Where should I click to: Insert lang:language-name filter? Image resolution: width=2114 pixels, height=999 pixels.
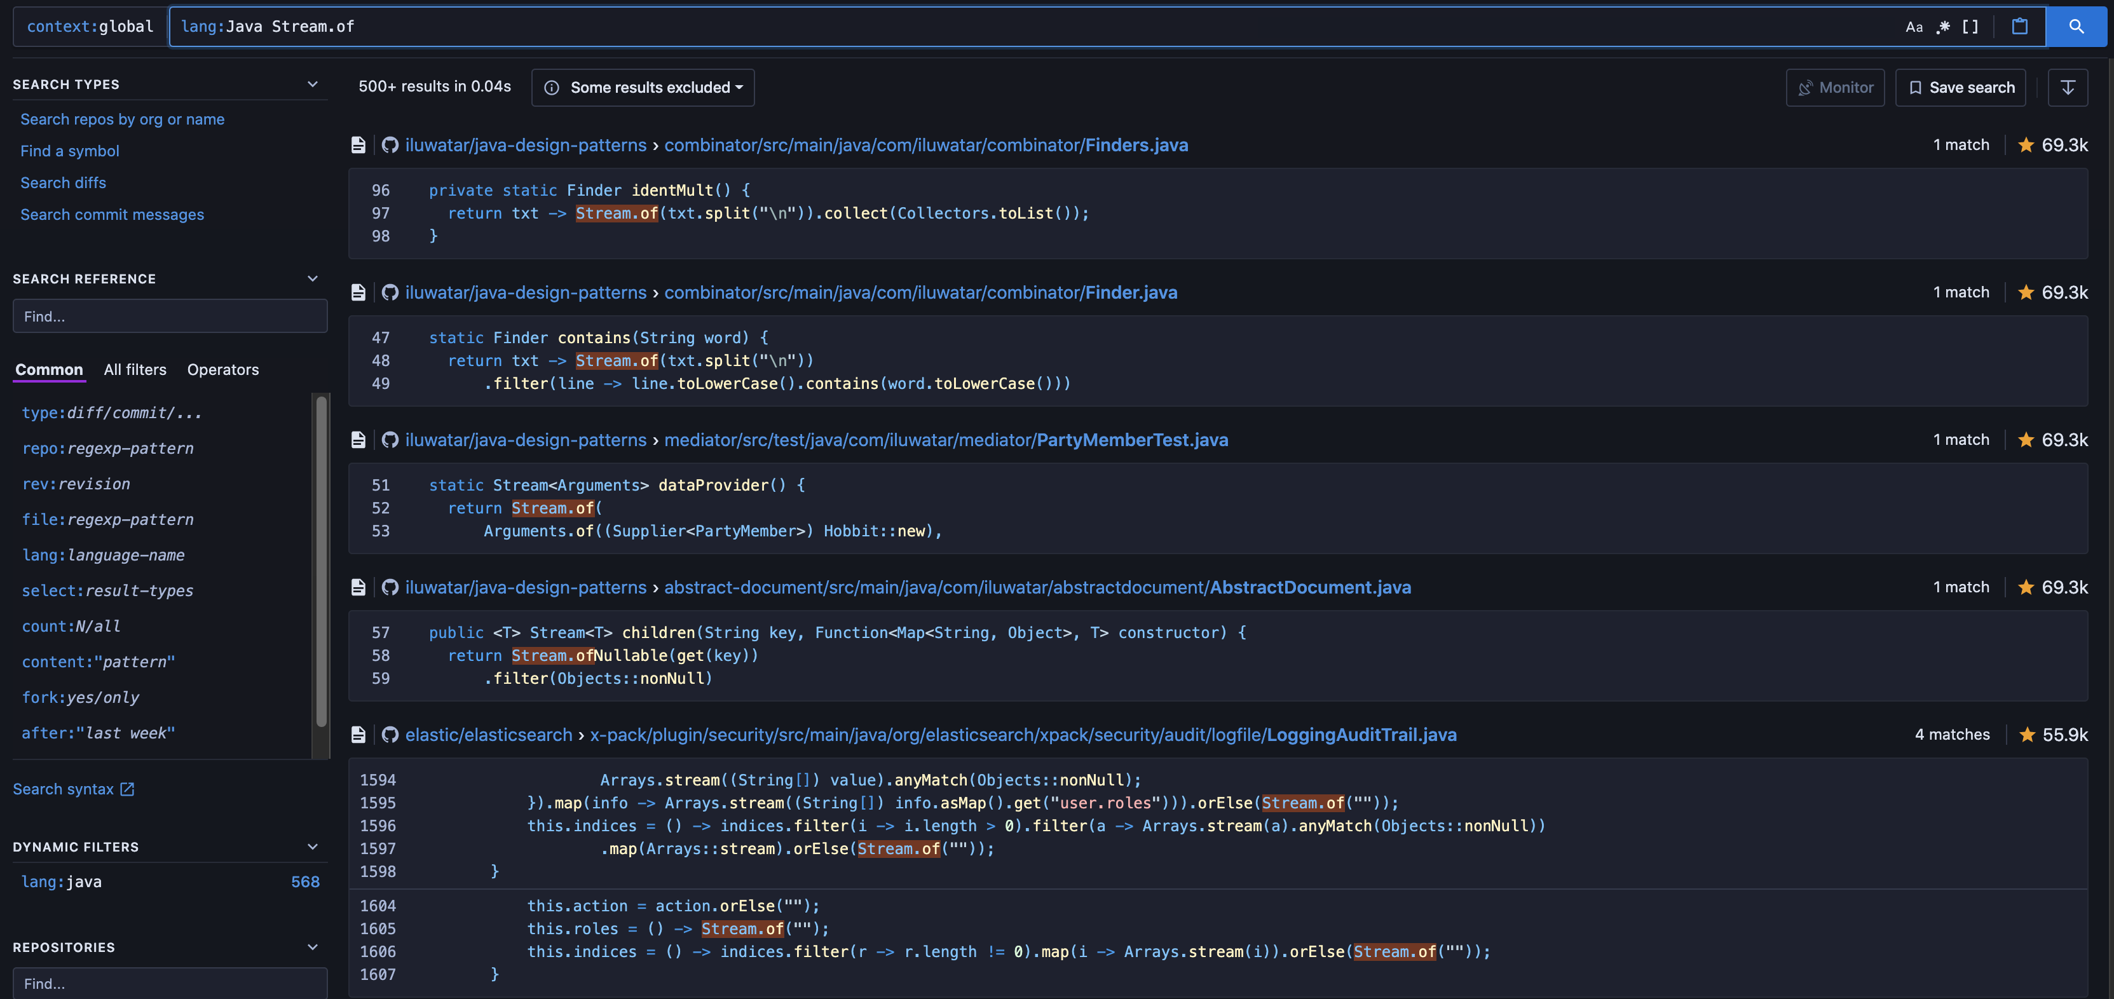tap(102, 555)
